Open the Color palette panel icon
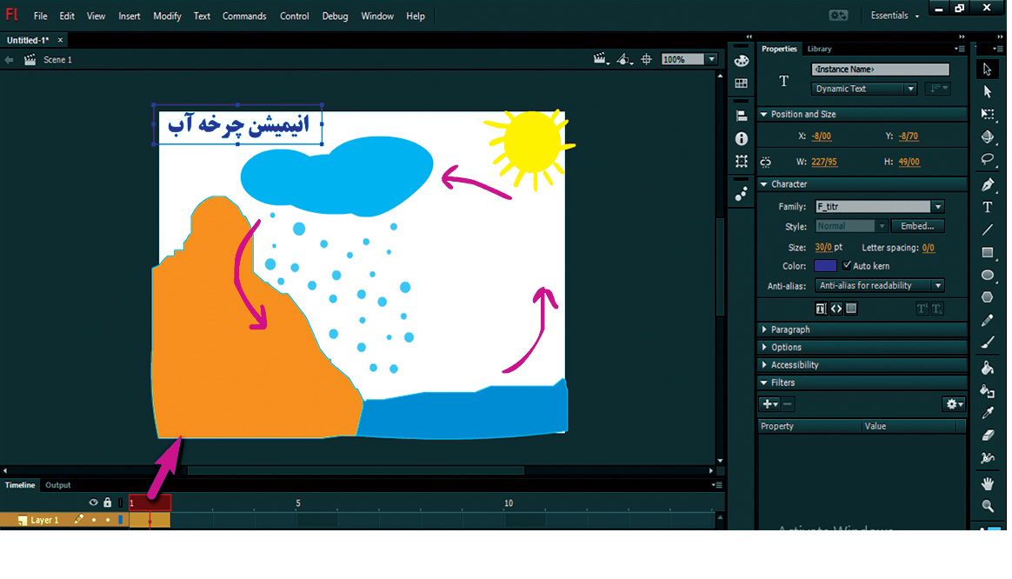1012x579 pixels. tap(742, 61)
